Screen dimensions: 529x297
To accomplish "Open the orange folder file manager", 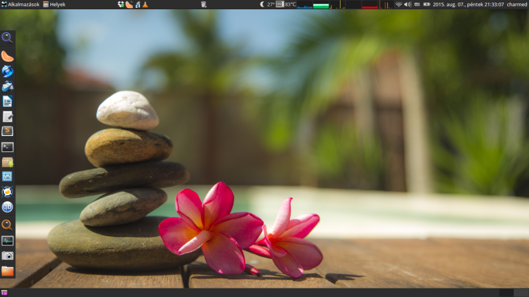I will 7,271.
